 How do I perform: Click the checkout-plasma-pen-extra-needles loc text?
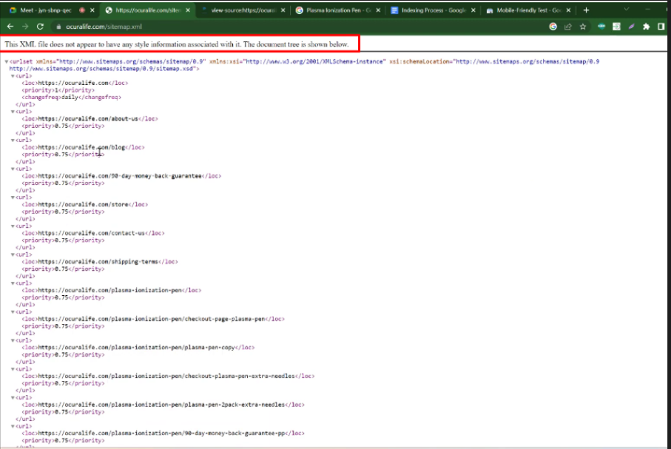[x=166, y=377]
